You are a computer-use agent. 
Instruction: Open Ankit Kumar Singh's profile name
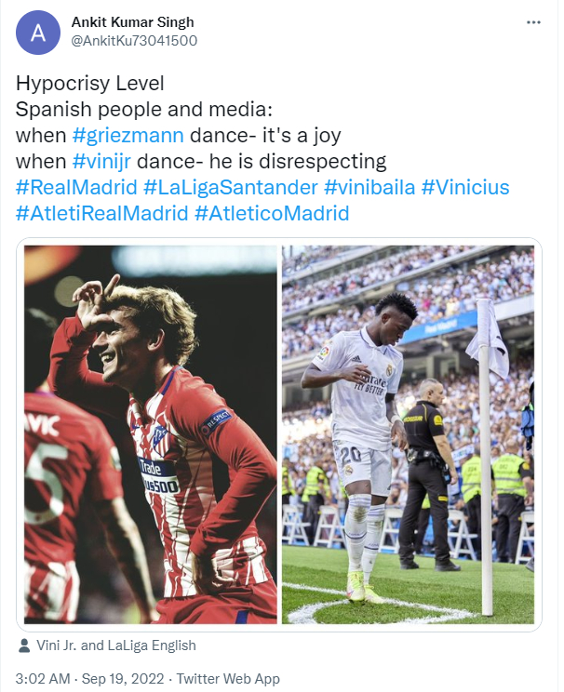[132, 22]
